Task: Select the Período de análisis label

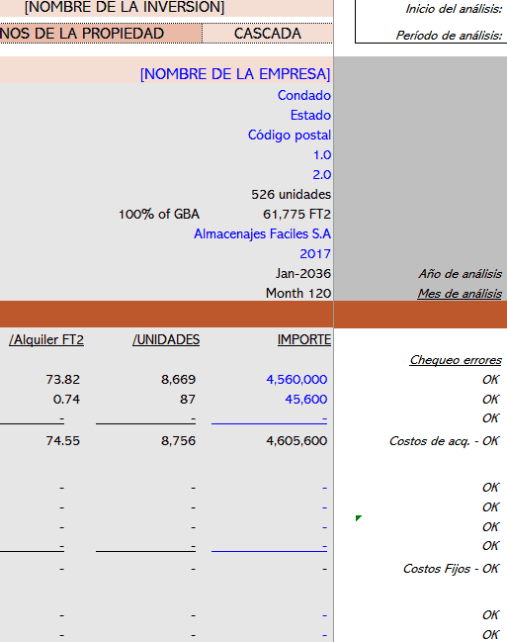Action: click(x=449, y=36)
